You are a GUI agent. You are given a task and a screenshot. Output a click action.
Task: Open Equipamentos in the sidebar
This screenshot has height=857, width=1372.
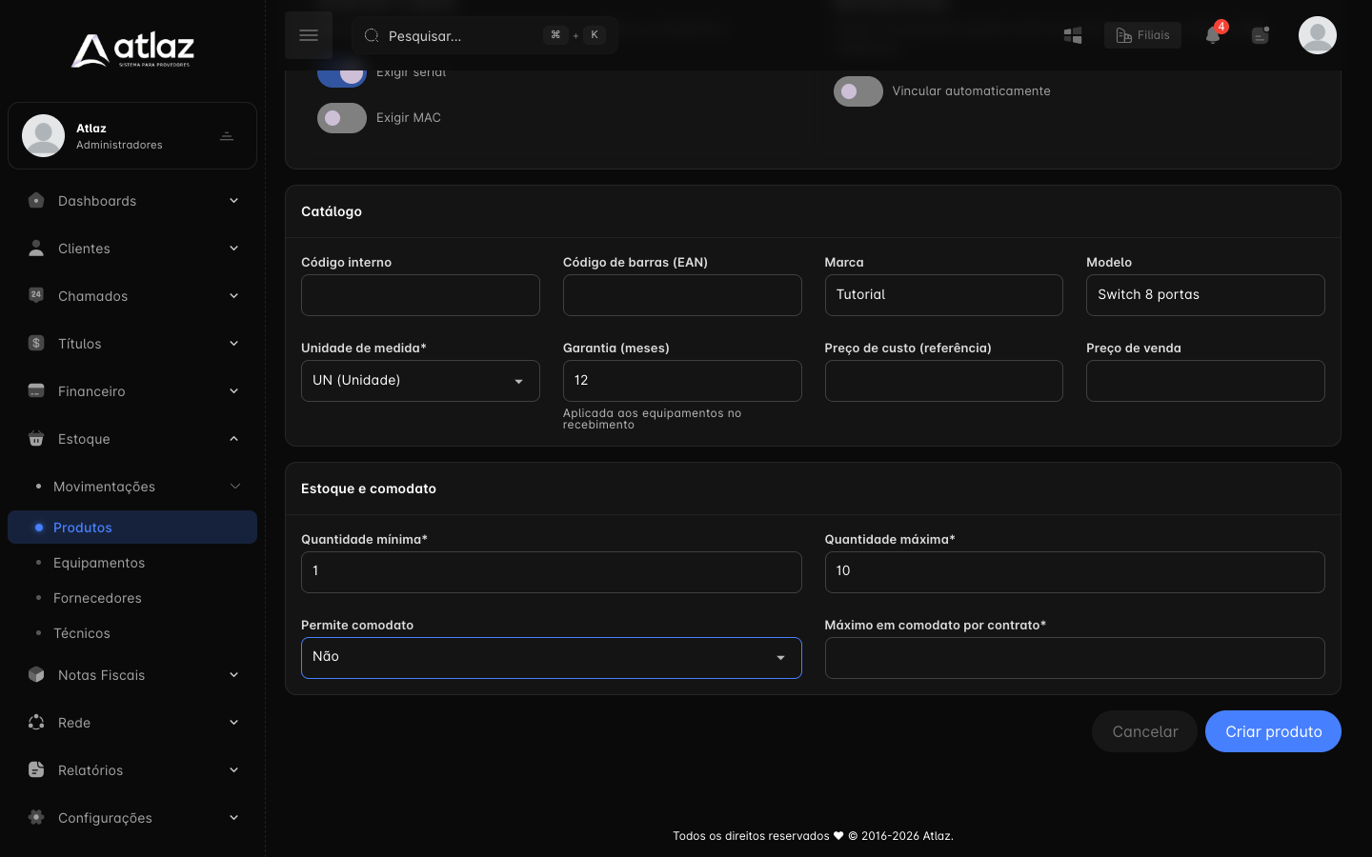click(99, 563)
